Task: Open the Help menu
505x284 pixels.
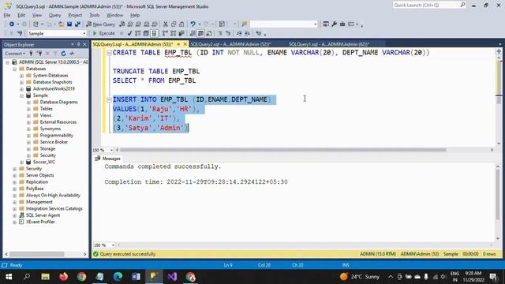Action: coord(135,15)
